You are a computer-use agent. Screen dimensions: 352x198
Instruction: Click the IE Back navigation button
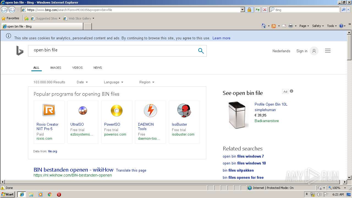pyautogui.click(x=4, y=10)
